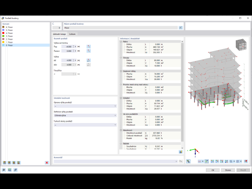Viewport: 252px width, 189px height.
Task: Select 3 Floor in list
Action: 26,36
